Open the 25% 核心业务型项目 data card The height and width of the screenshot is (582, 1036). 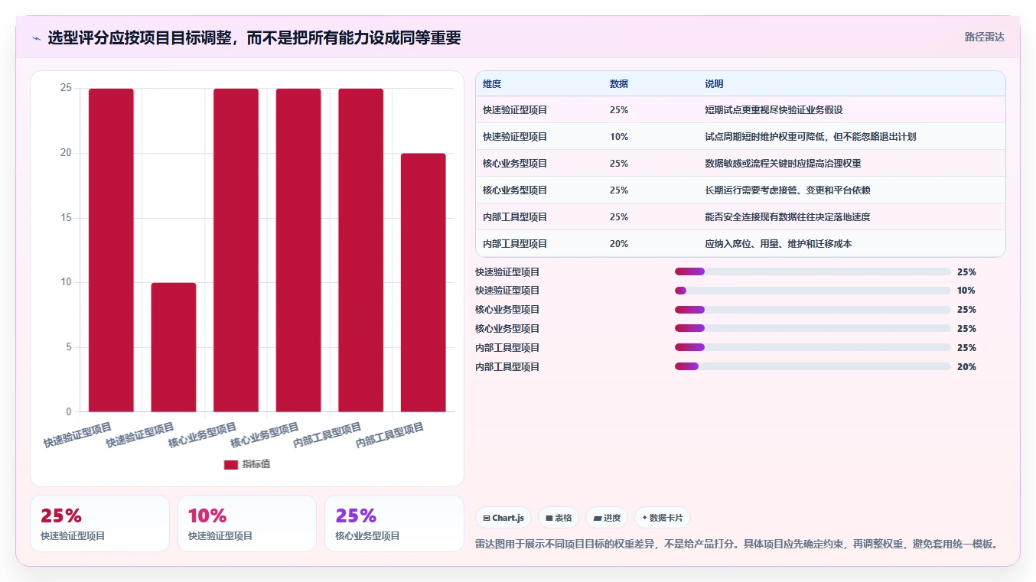[x=394, y=523]
